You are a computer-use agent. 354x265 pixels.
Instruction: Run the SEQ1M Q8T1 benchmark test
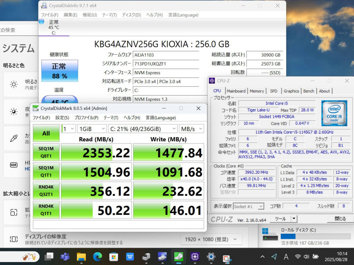(x=46, y=152)
